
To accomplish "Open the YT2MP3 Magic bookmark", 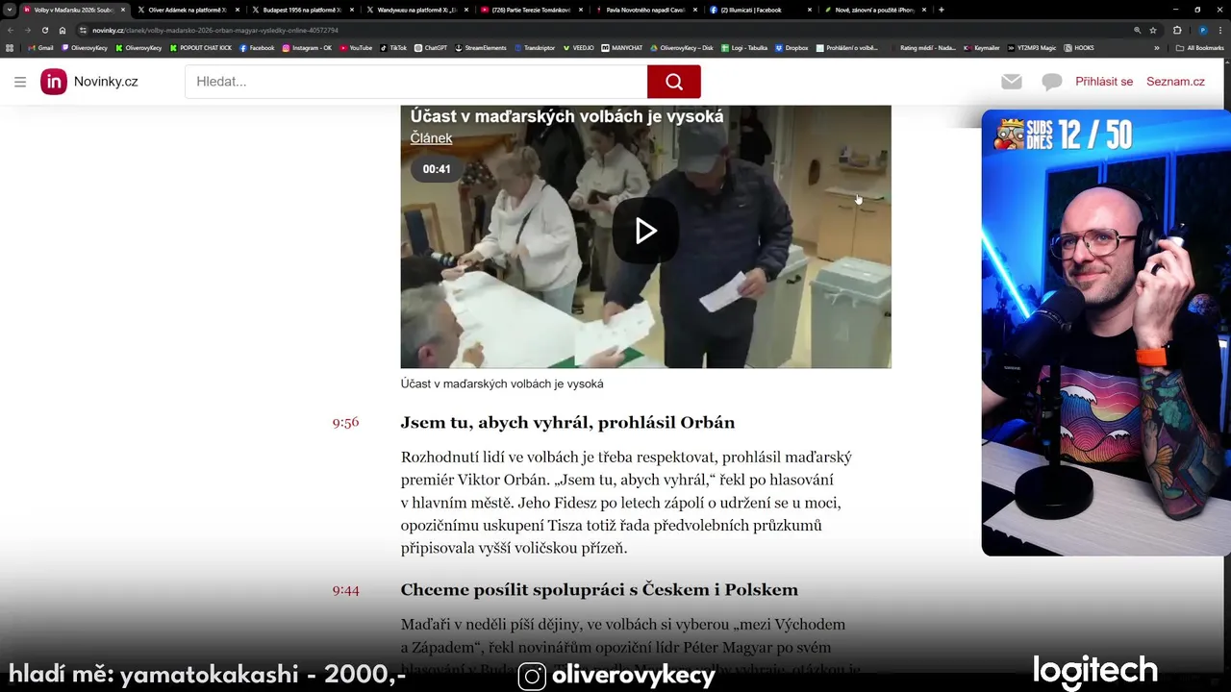I will (1034, 47).
